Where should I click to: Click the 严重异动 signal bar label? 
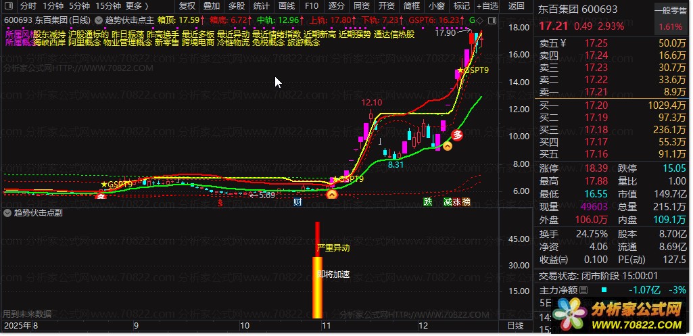click(334, 248)
